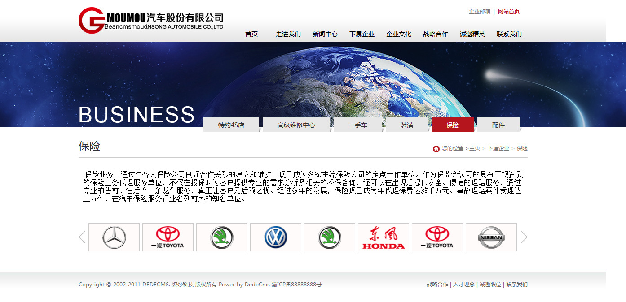Image resolution: width=626 pixels, height=302 pixels.
Task: Go to the 装潢 tab
Action: coord(407,125)
